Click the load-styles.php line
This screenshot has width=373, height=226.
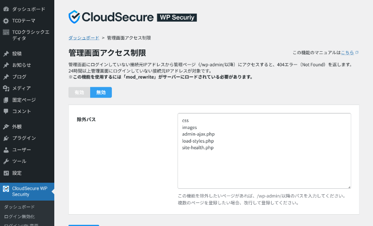point(198,141)
